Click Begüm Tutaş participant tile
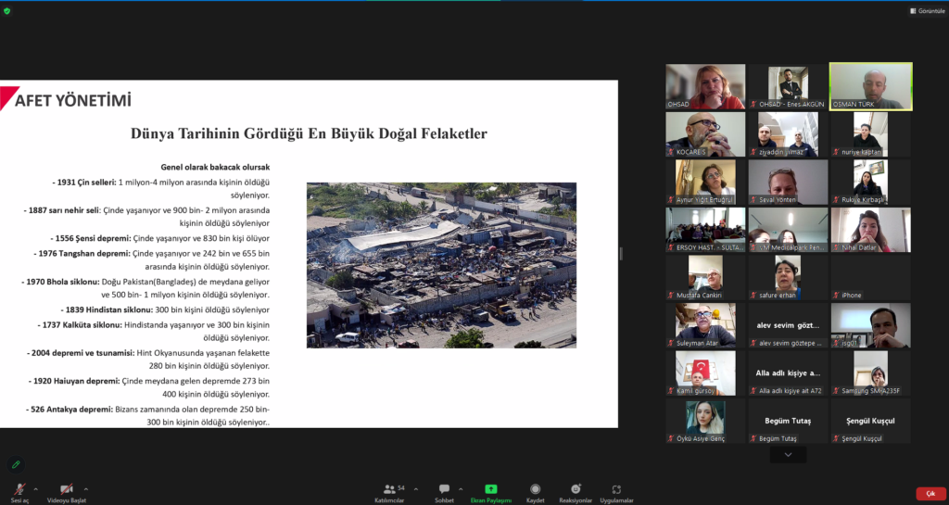Viewport: 949px width, 505px height. (788, 421)
